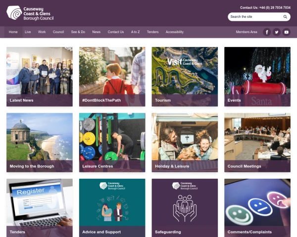
Task: Open the Members Area link
Action: (x=247, y=32)
